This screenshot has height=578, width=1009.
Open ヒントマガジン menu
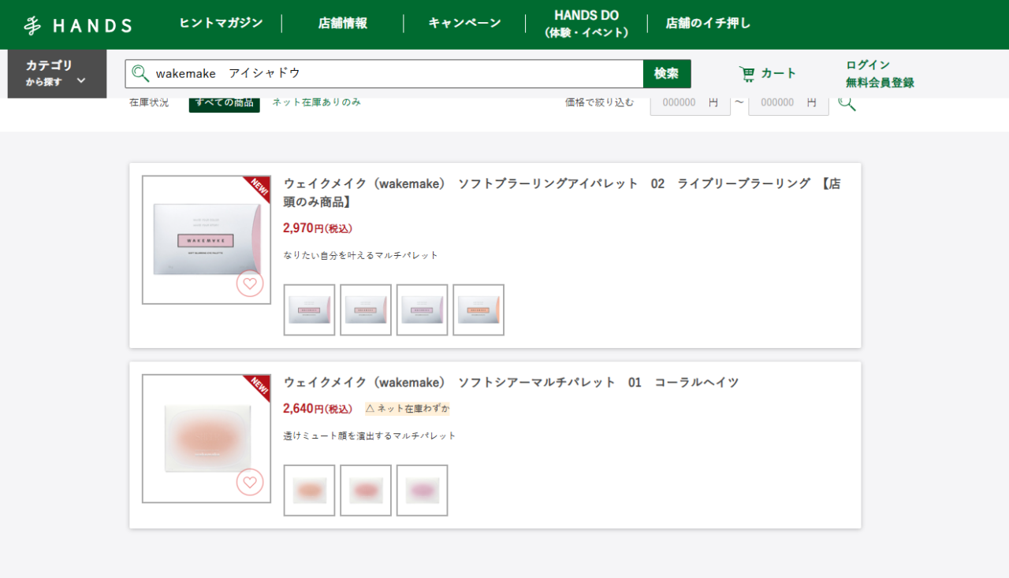point(221,24)
